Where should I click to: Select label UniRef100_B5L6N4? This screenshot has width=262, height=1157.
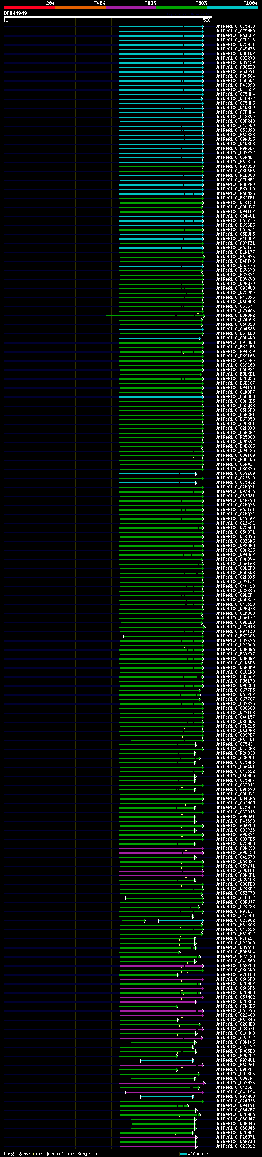(235, 80)
